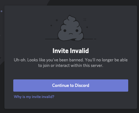This screenshot has height=113, width=139.
Task: Click the small diamond star right of poop
Action: tap(87, 27)
